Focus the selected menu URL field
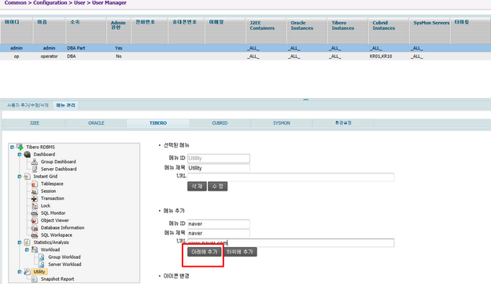This screenshot has width=491, height=284. click(x=290, y=177)
